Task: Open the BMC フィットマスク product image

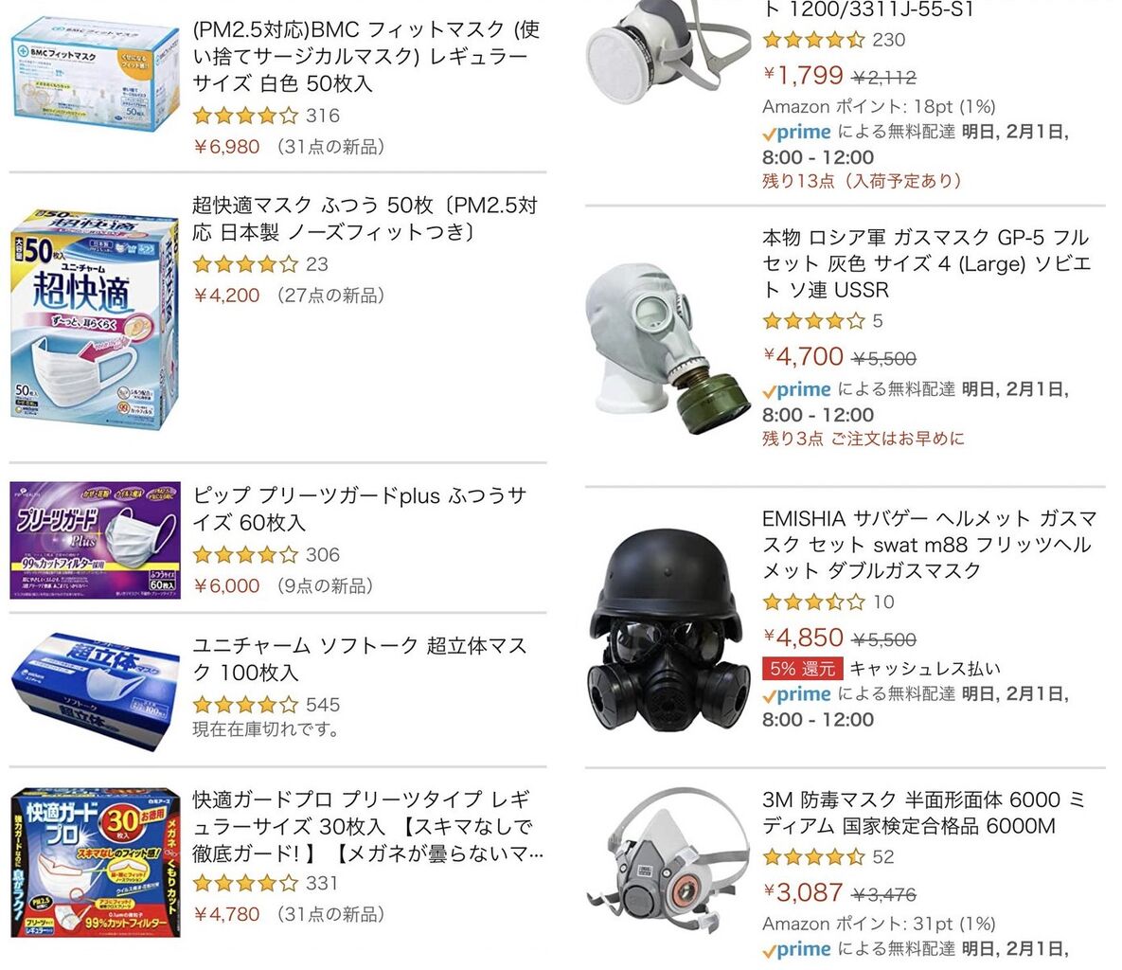Action: pyautogui.click(x=96, y=75)
